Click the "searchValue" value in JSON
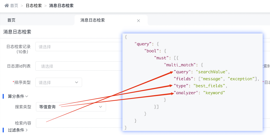Image resolution: width=270 pixels, height=135 pixels. [x=212, y=72]
